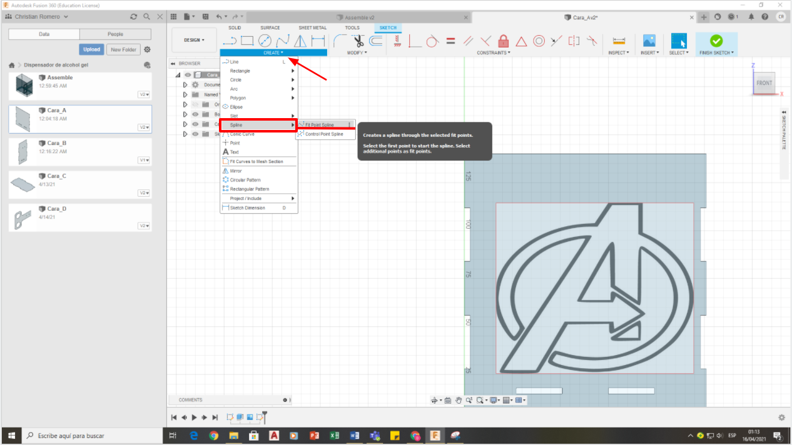Toggle visibility eye of Cara root component
This screenshot has height=445, width=792.
[187, 75]
